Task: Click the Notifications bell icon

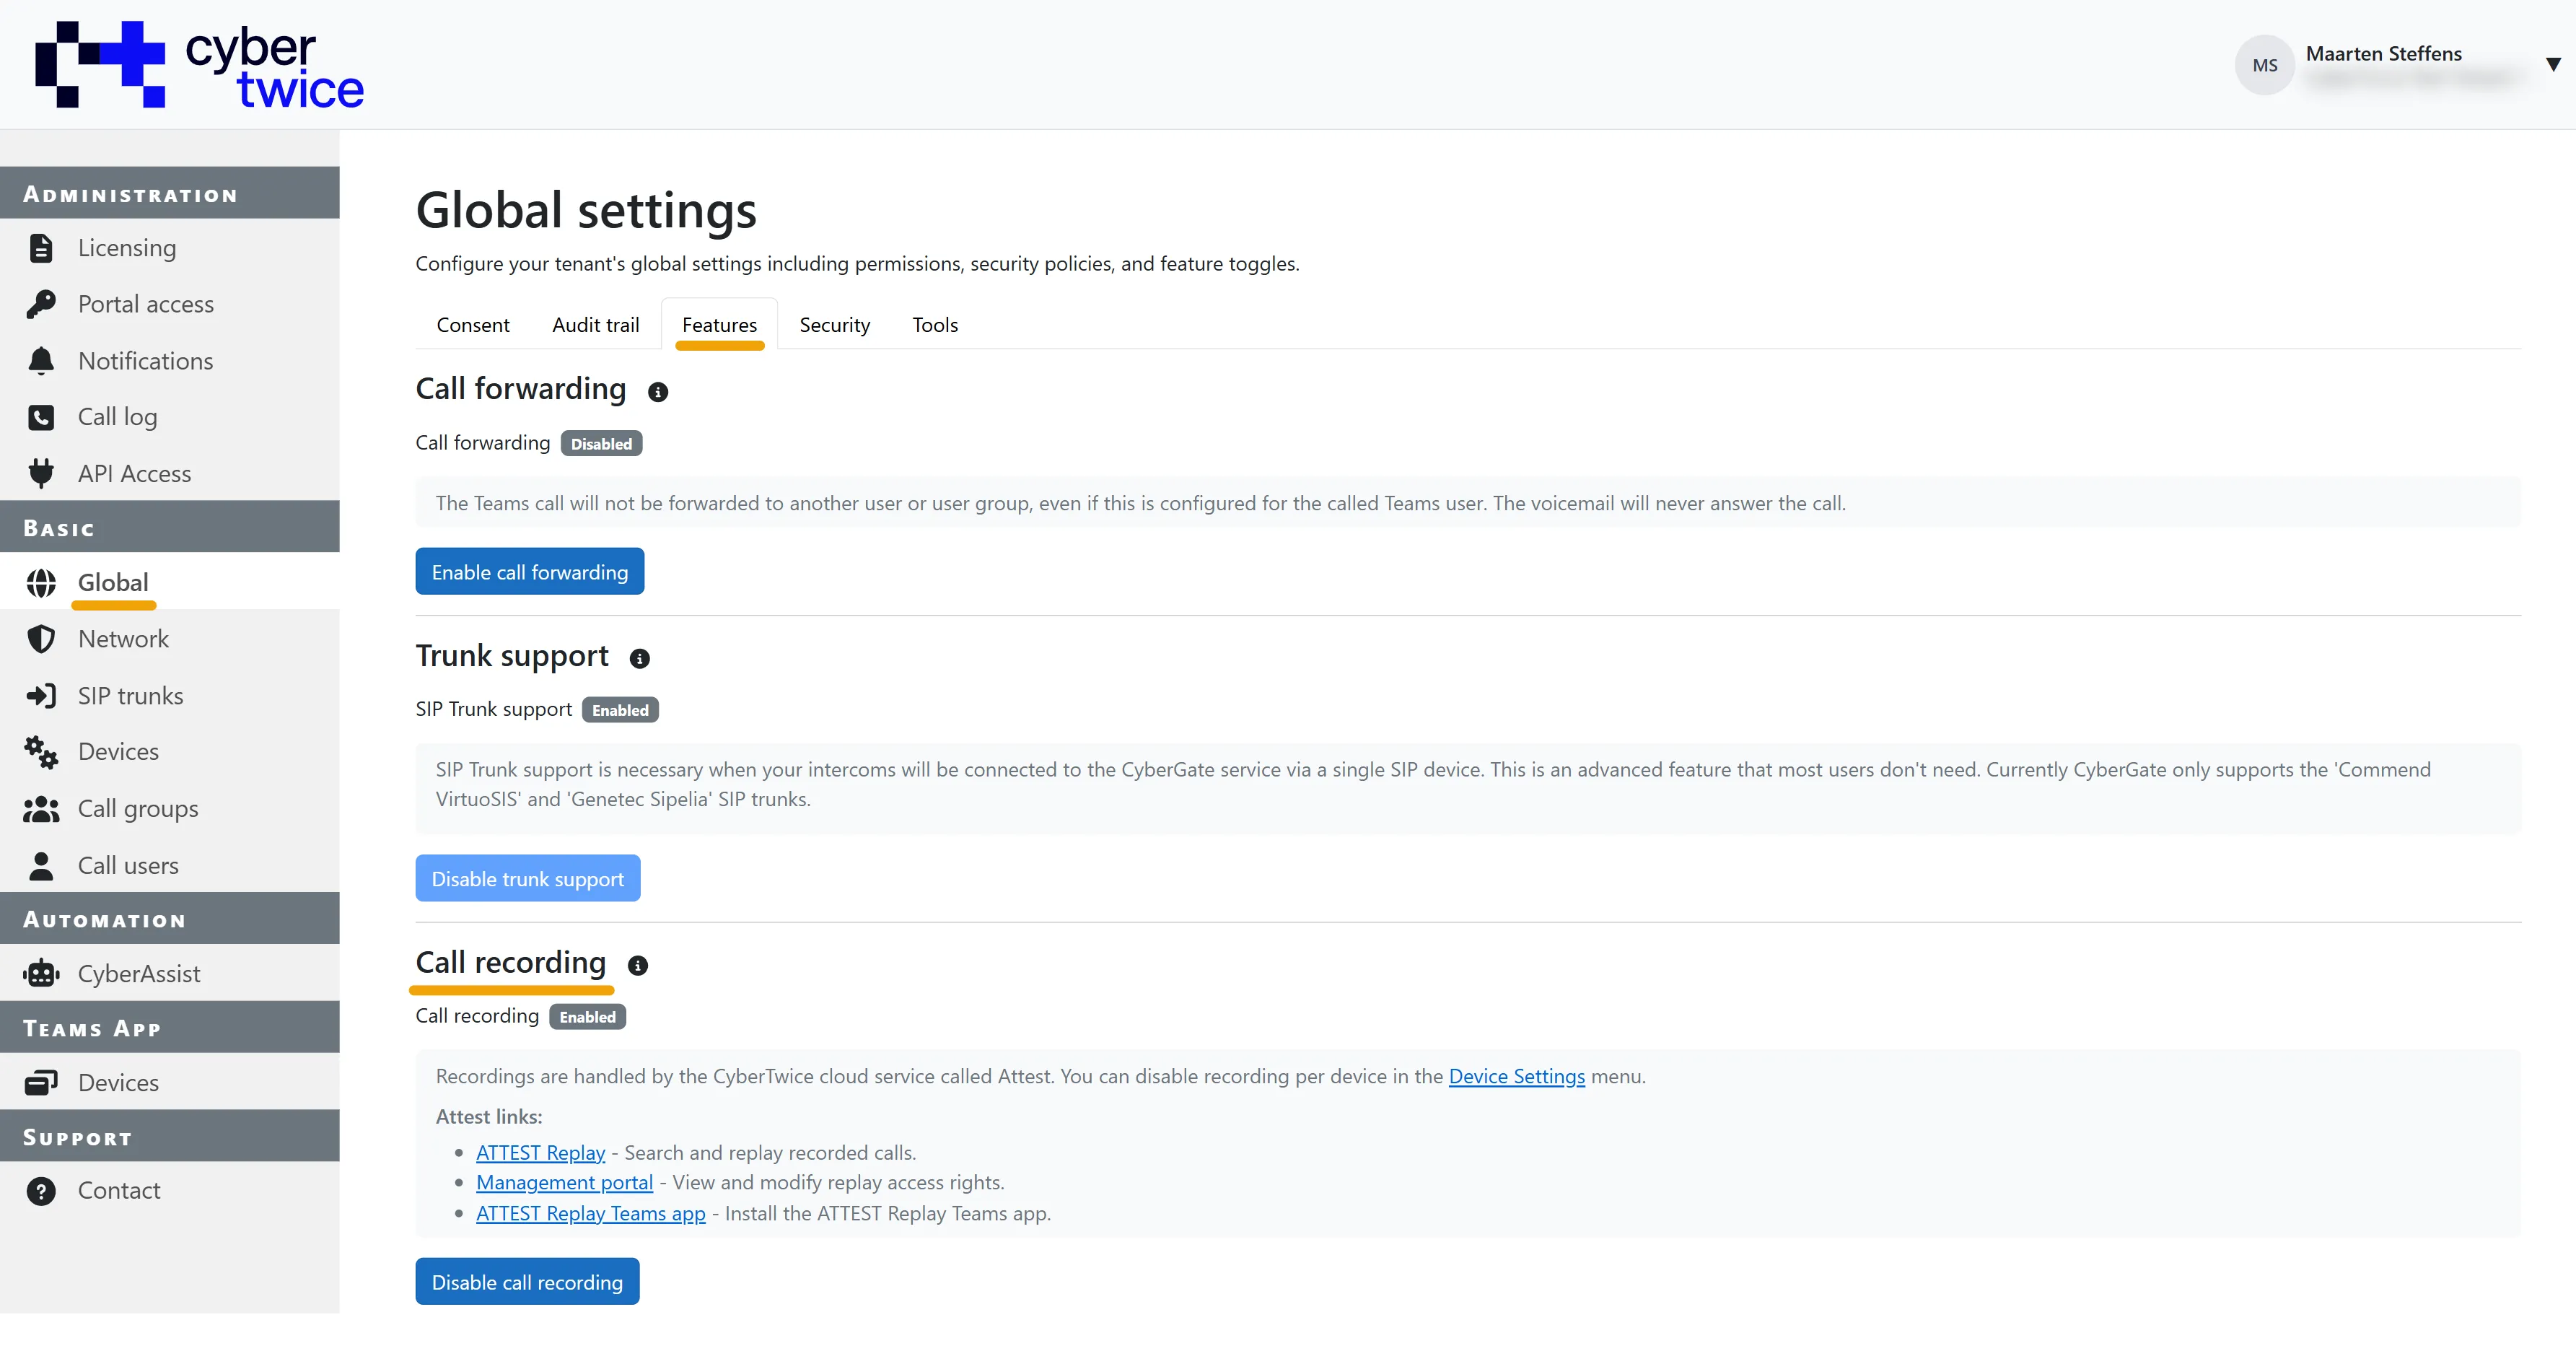Action: click(41, 361)
